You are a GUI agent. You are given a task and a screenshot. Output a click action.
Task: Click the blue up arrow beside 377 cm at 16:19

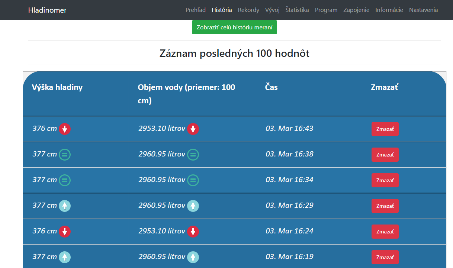click(x=65, y=257)
